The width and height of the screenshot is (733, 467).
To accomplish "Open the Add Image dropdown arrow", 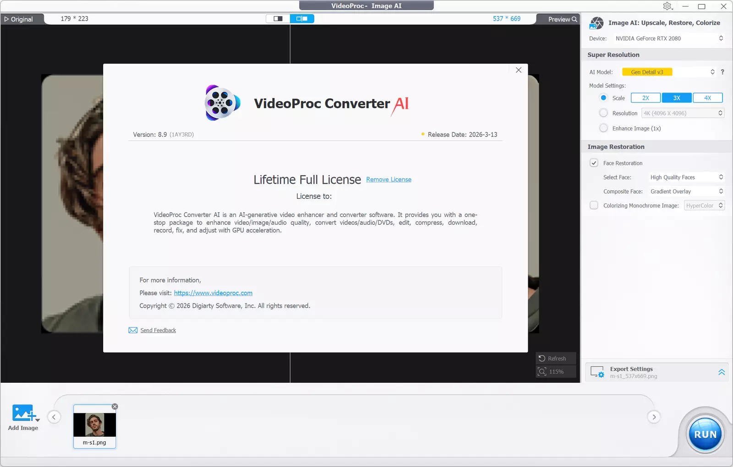I will (38, 420).
